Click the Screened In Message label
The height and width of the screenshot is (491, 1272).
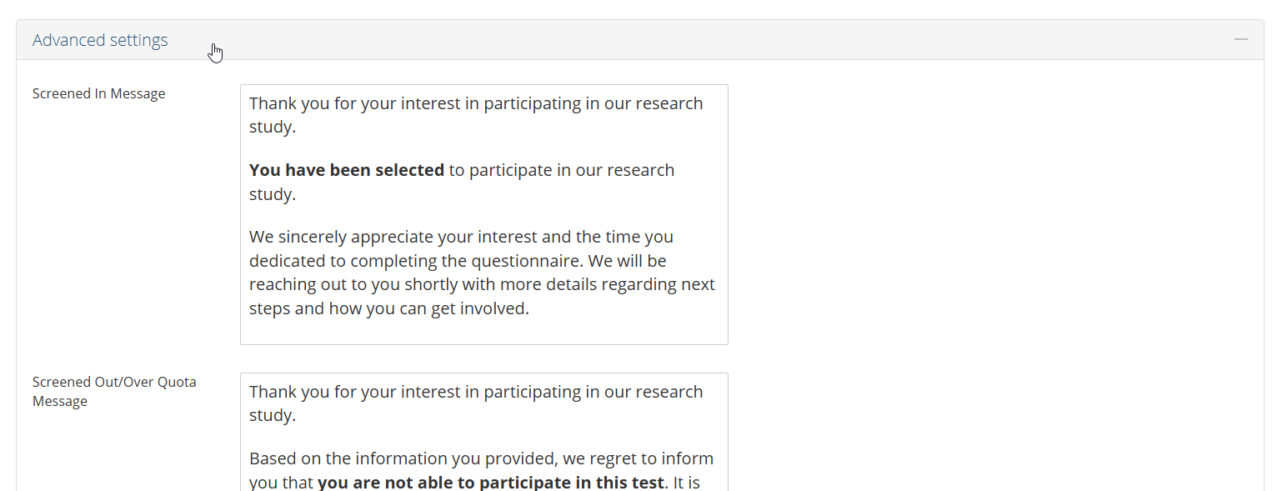[98, 93]
